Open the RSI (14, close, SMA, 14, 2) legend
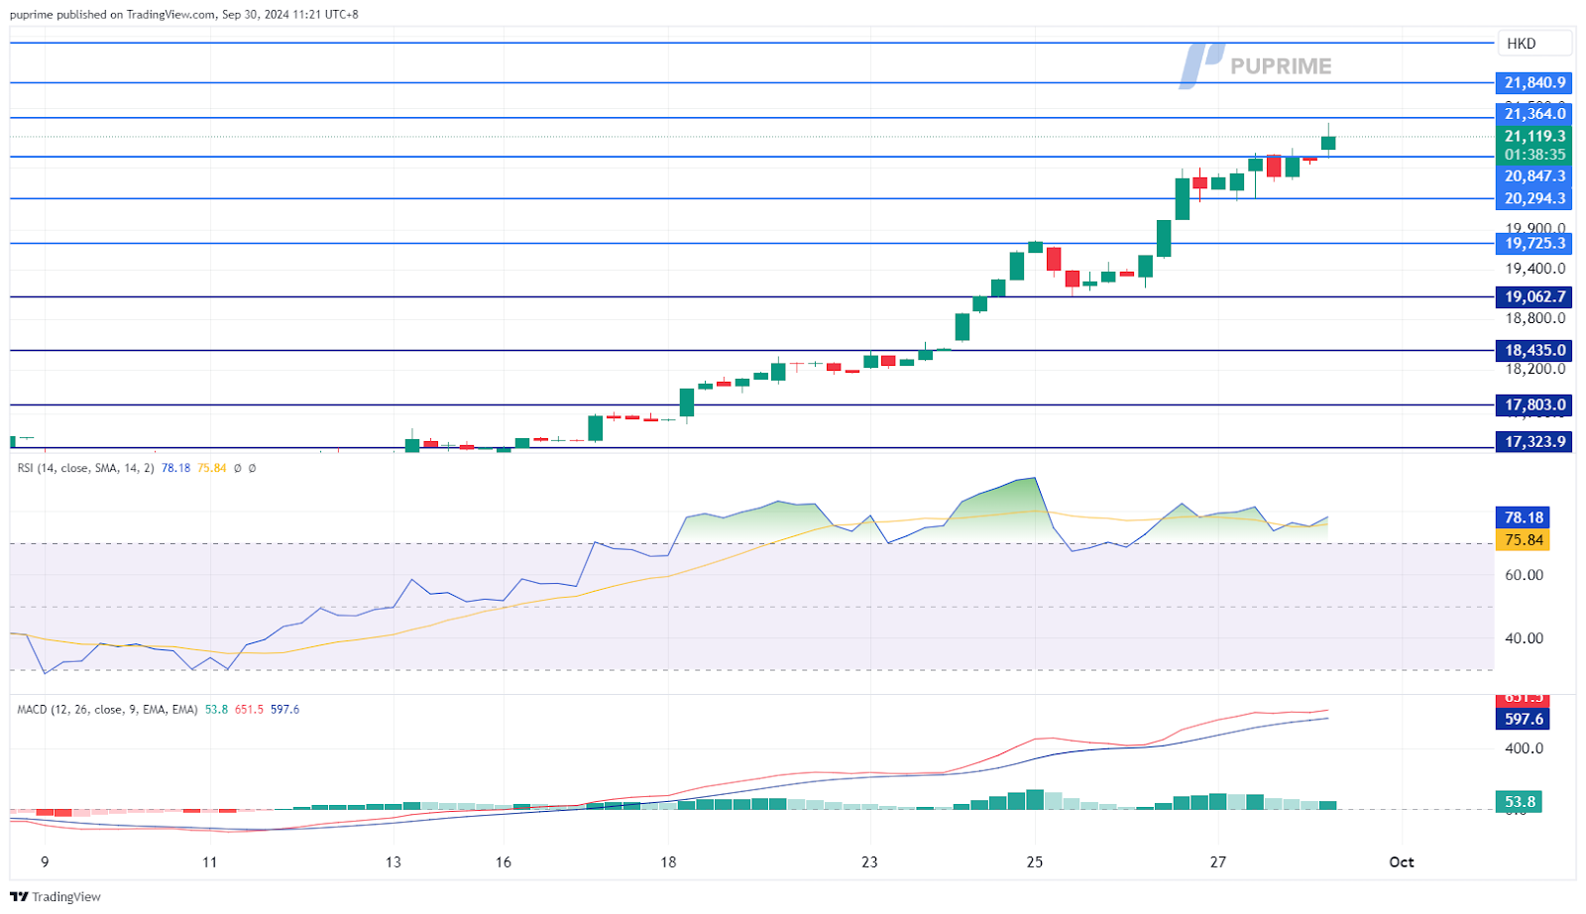 [x=85, y=468]
